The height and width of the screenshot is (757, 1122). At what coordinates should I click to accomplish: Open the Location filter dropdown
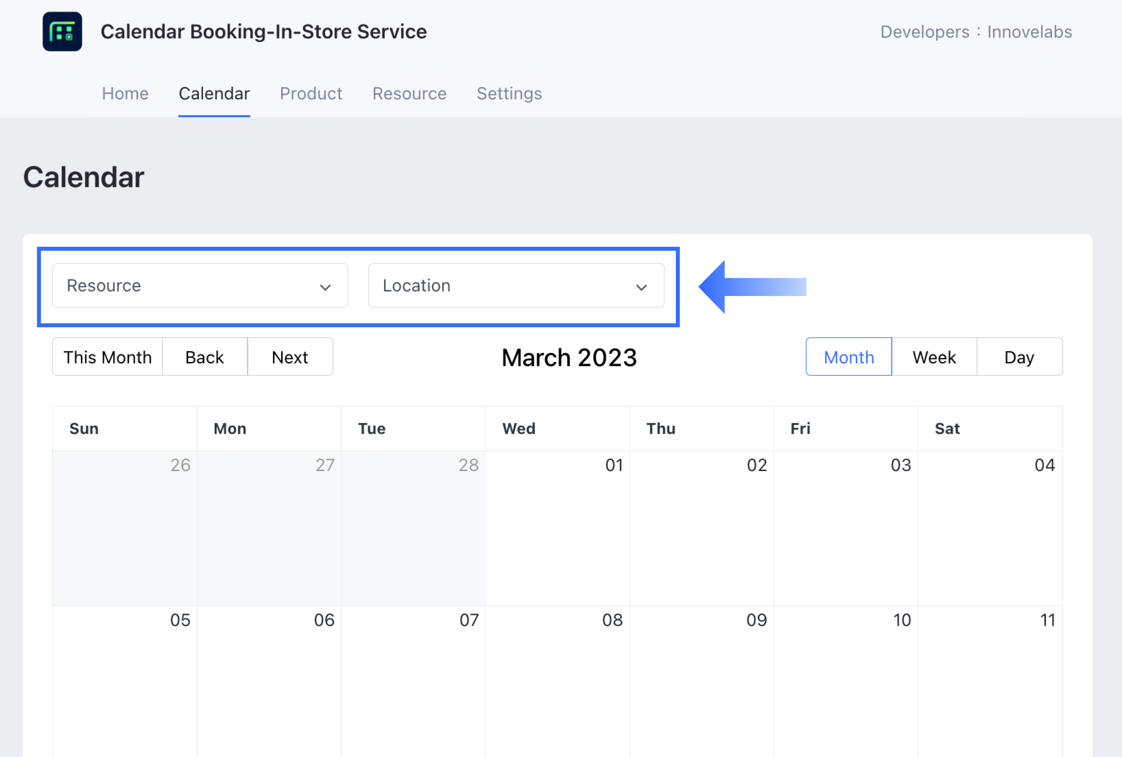coord(515,285)
